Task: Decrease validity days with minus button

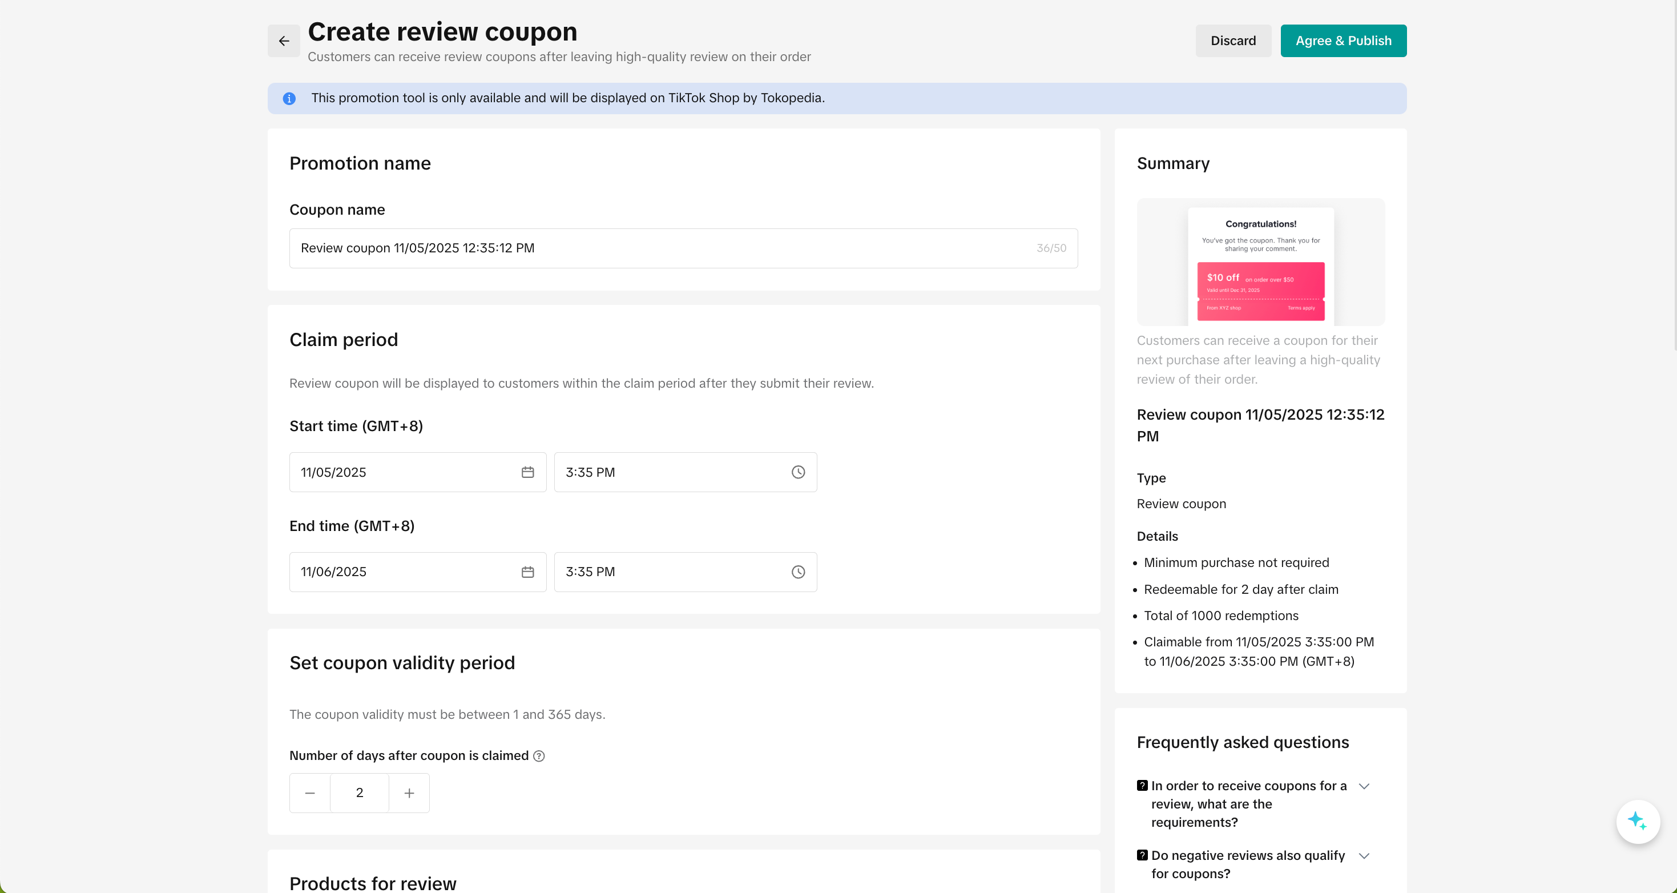Action: pos(310,793)
